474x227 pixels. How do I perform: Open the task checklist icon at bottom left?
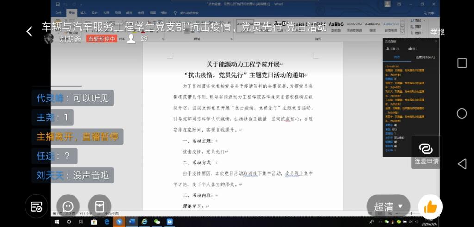[37, 207]
